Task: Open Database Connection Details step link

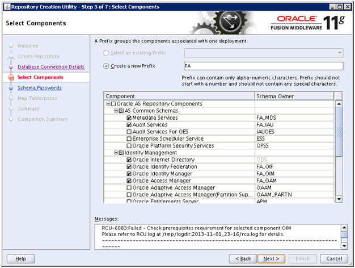Action: pyautogui.click(x=51, y=67)
